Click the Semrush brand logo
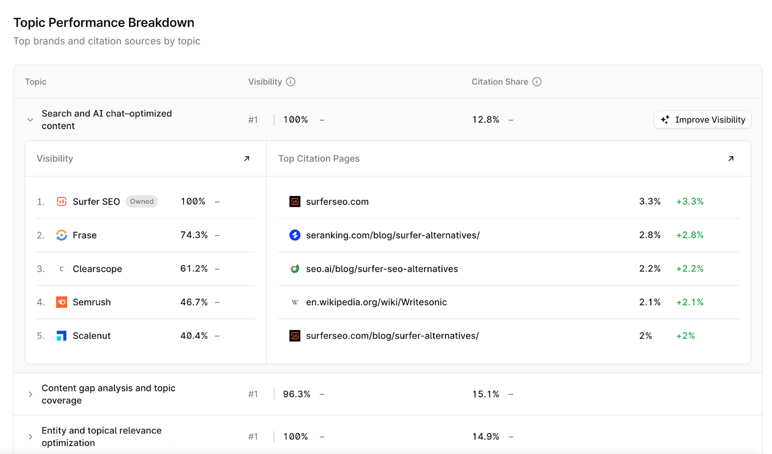Image resolution: width=772 pixels, height=454 pixels. (x=61, y=302)
